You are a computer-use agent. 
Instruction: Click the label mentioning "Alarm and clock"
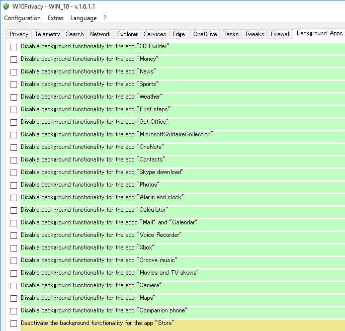tap(102, 197)
